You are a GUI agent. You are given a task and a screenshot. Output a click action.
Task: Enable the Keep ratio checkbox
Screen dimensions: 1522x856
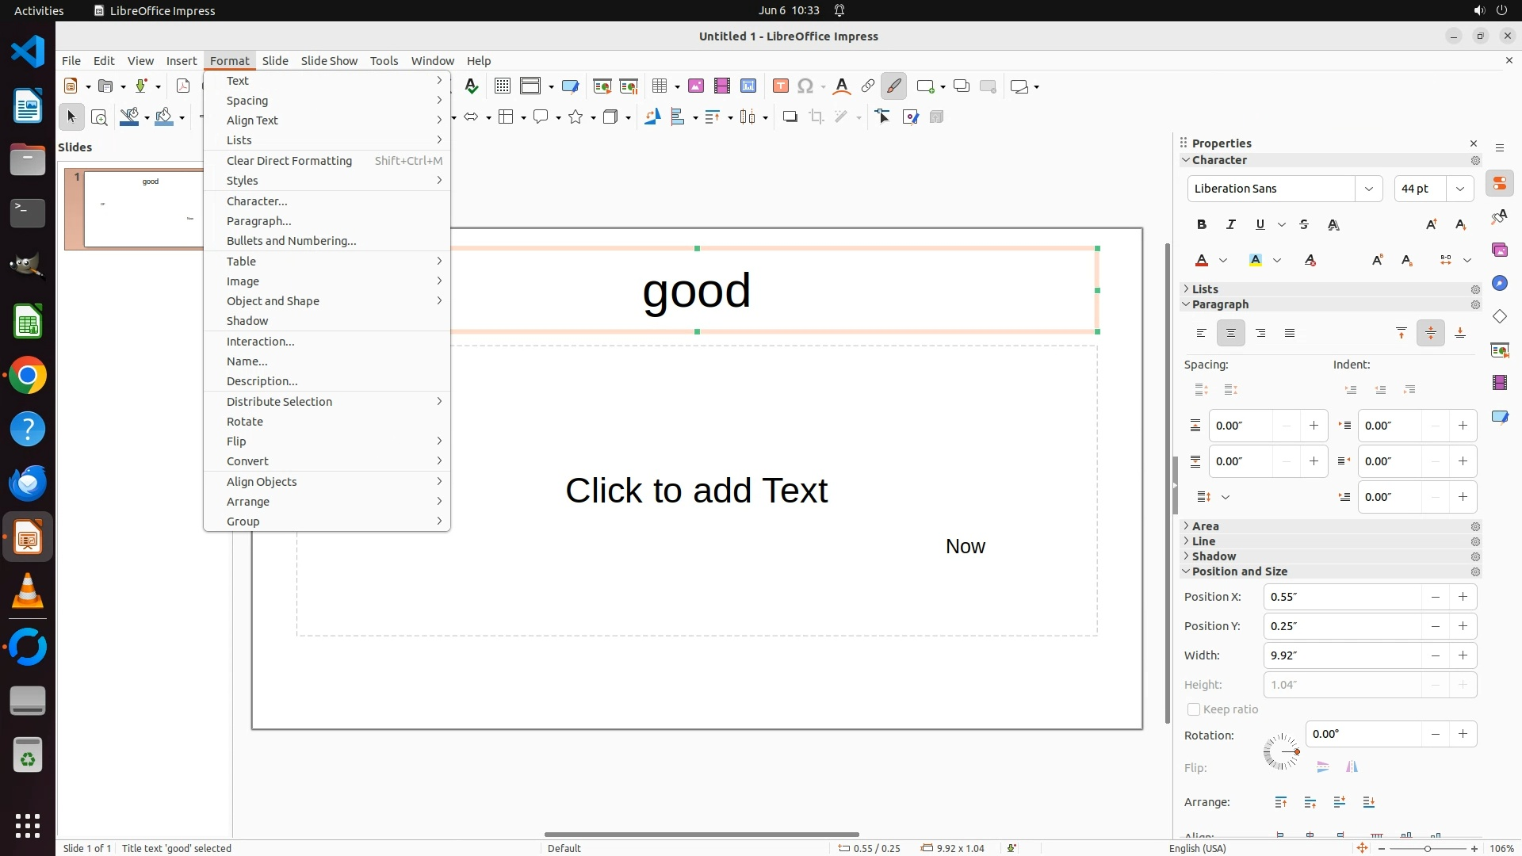[x=1194, y=709]
